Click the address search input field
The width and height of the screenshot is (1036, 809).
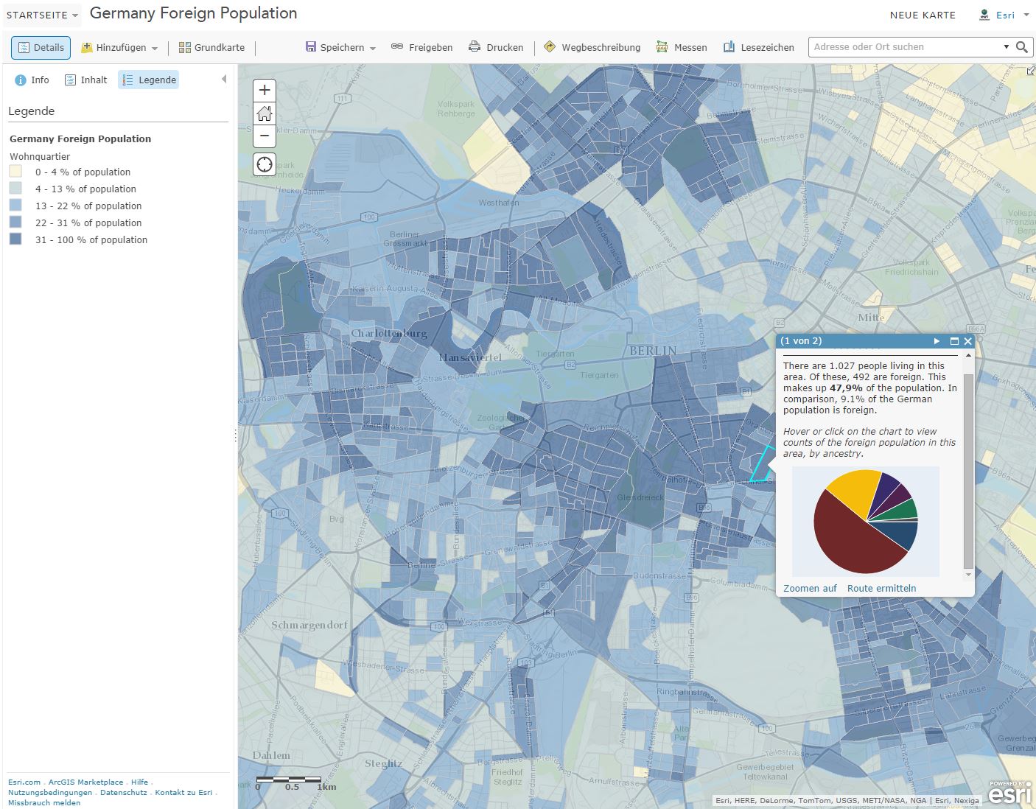(905, 46)
